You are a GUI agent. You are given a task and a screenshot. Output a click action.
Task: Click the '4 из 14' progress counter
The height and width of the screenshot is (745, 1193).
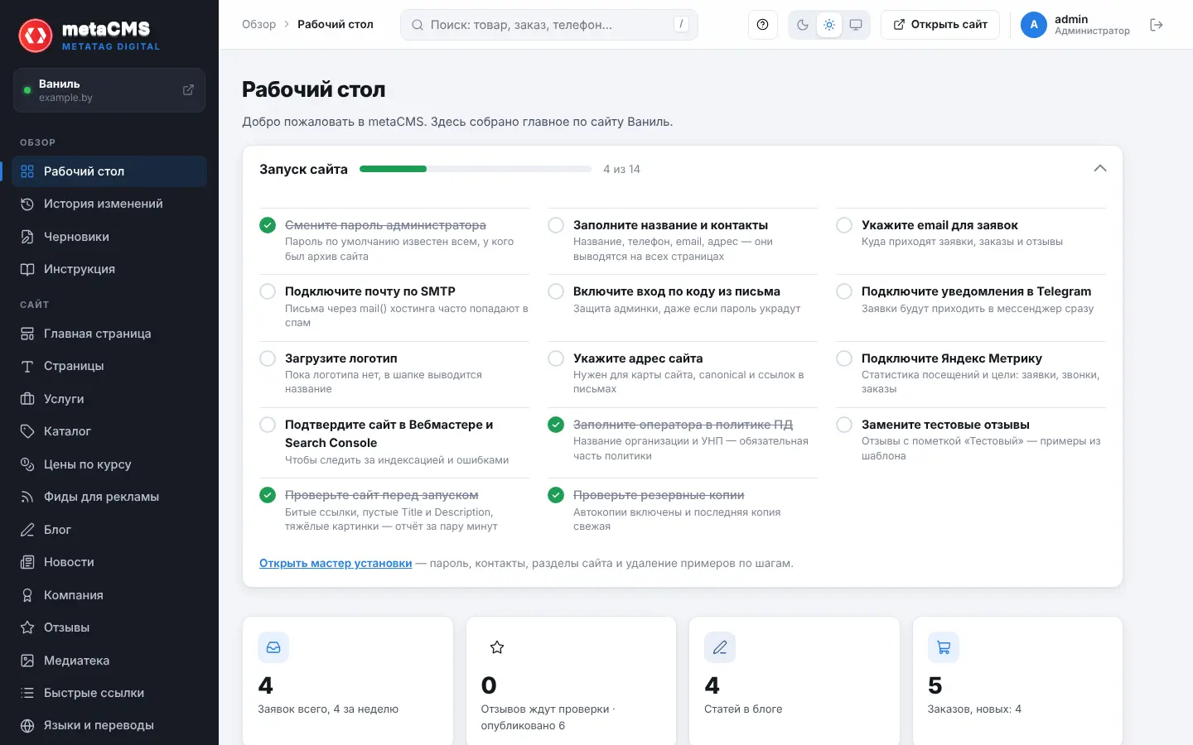tap(621, 169)
